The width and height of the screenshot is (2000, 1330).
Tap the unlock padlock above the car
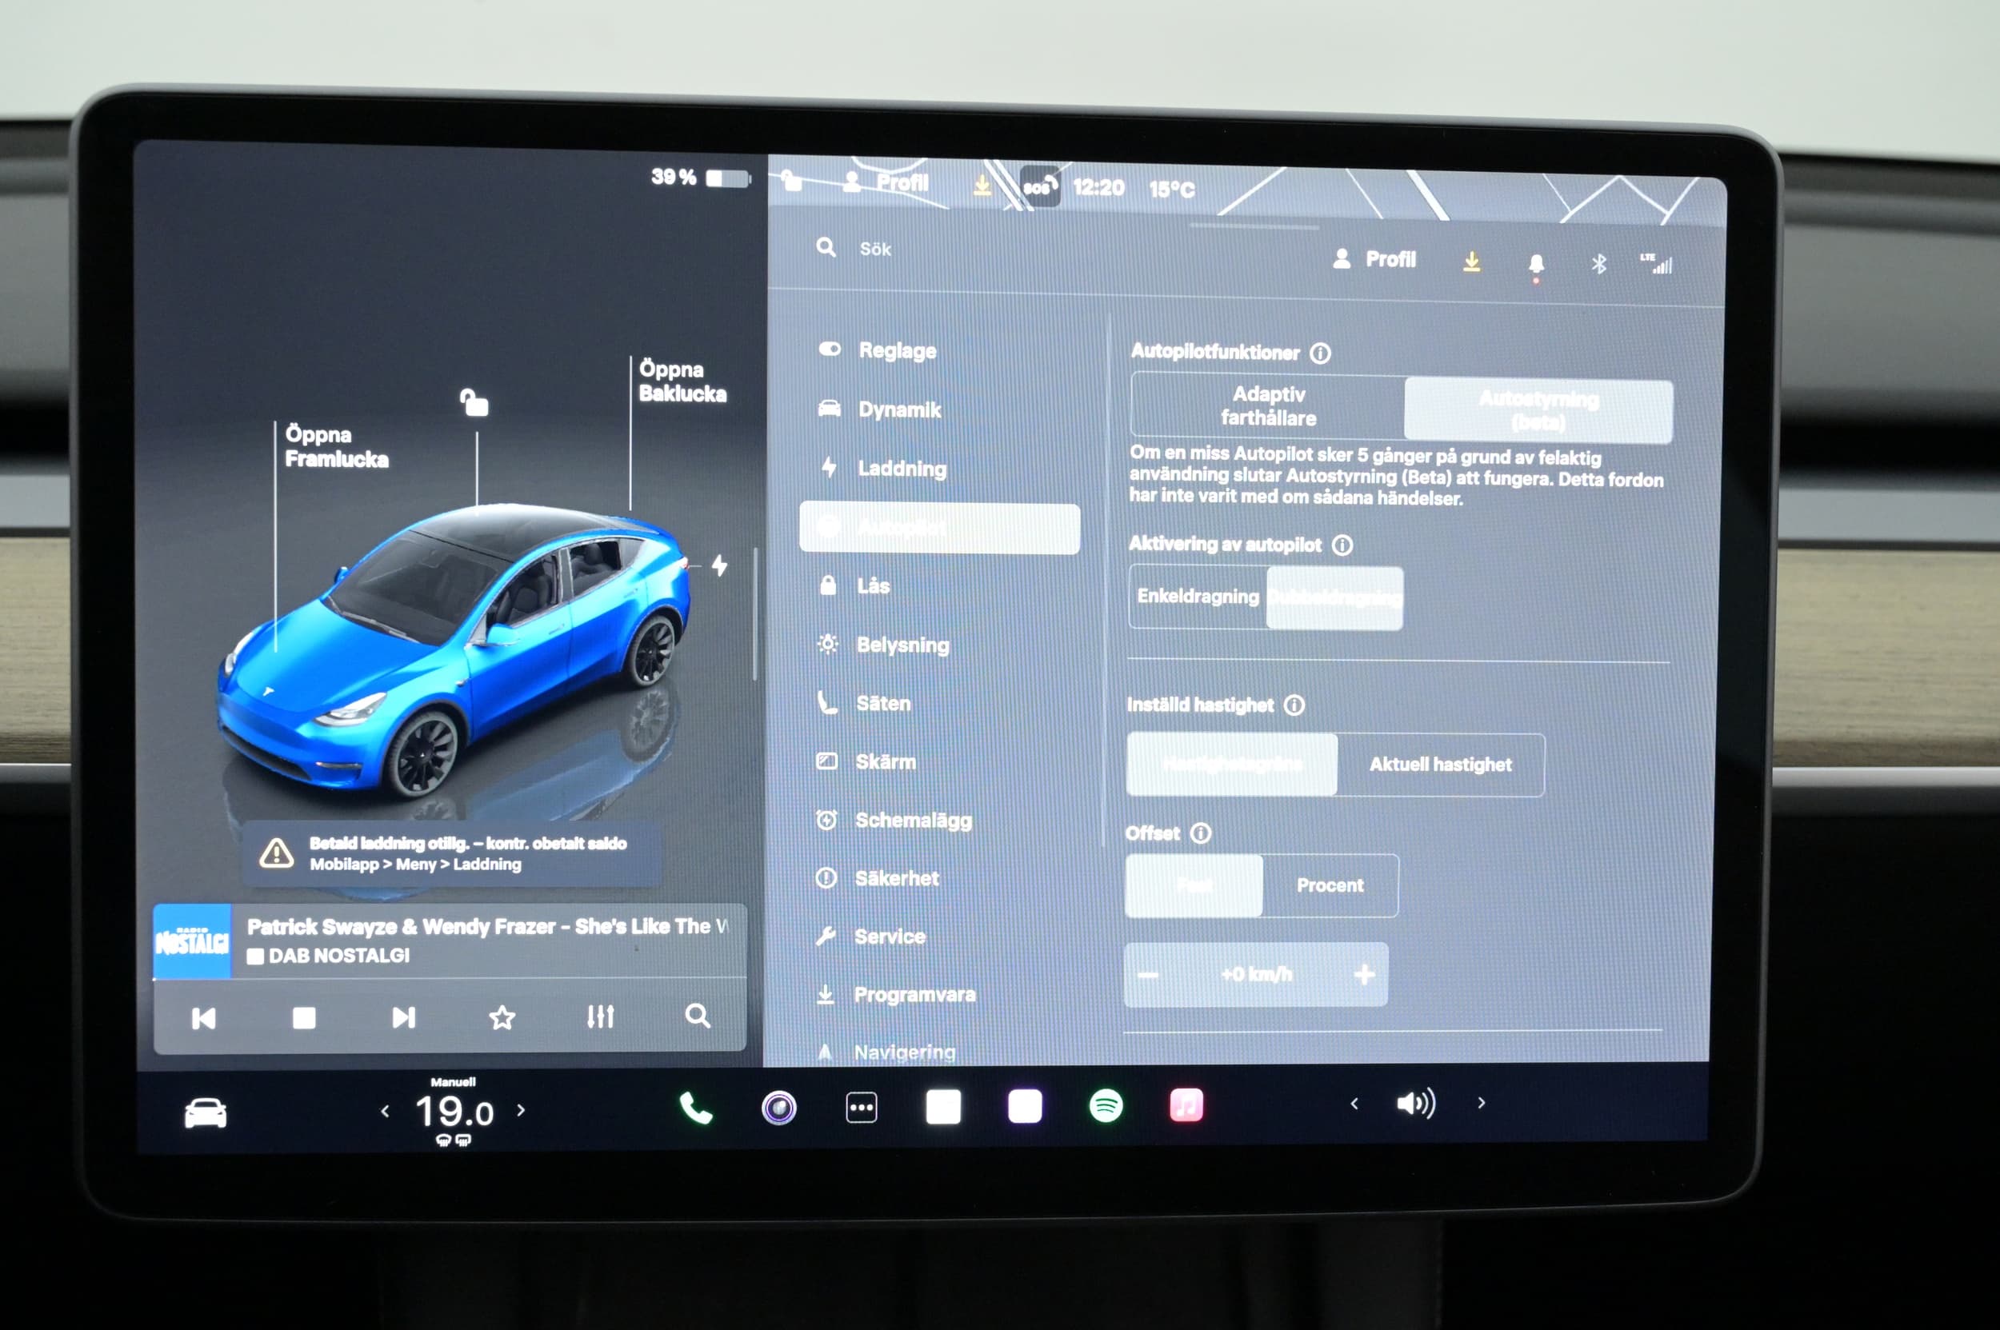tap(474, 402)
